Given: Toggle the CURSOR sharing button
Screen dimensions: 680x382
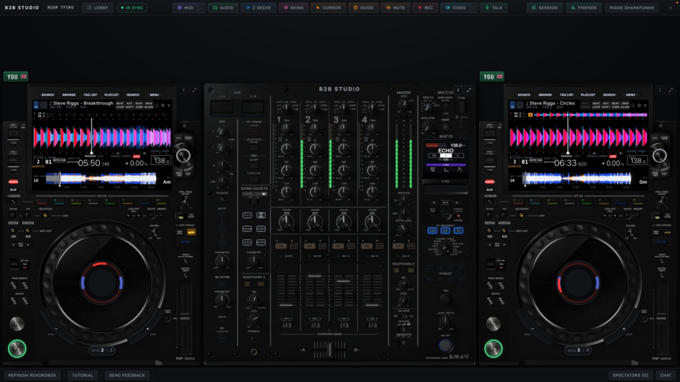Looking at the screenshot, I should [x=328, y=8].
